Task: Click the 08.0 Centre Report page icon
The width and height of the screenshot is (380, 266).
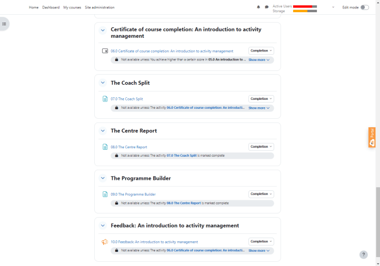Action: [x=105, y=147]
